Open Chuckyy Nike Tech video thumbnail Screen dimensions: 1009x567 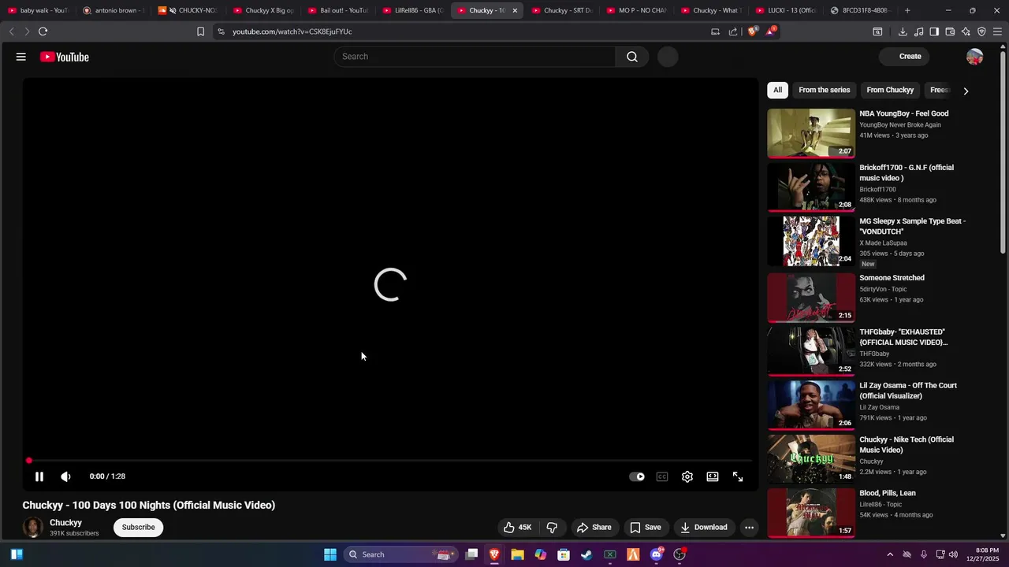point(811,459)
